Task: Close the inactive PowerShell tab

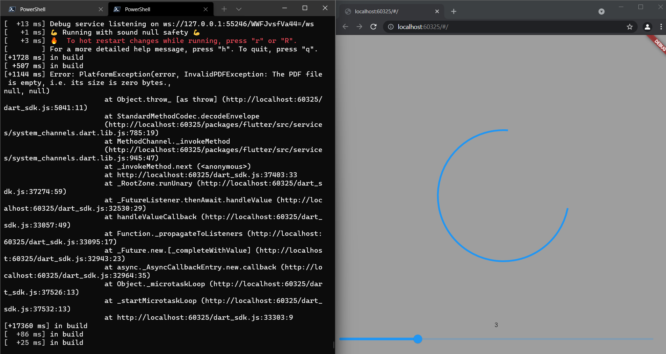Action: coord(101,9)
